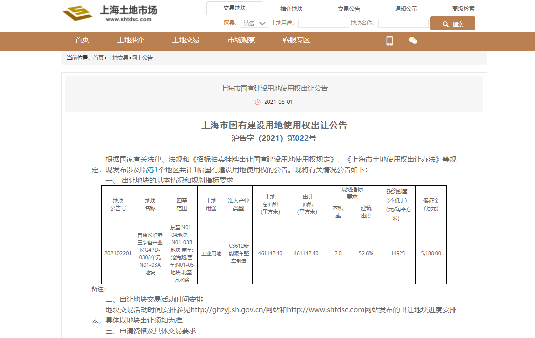535x338 pixels.
Task: Switch to the 交易公告 tab
Action: click(349, 9)
